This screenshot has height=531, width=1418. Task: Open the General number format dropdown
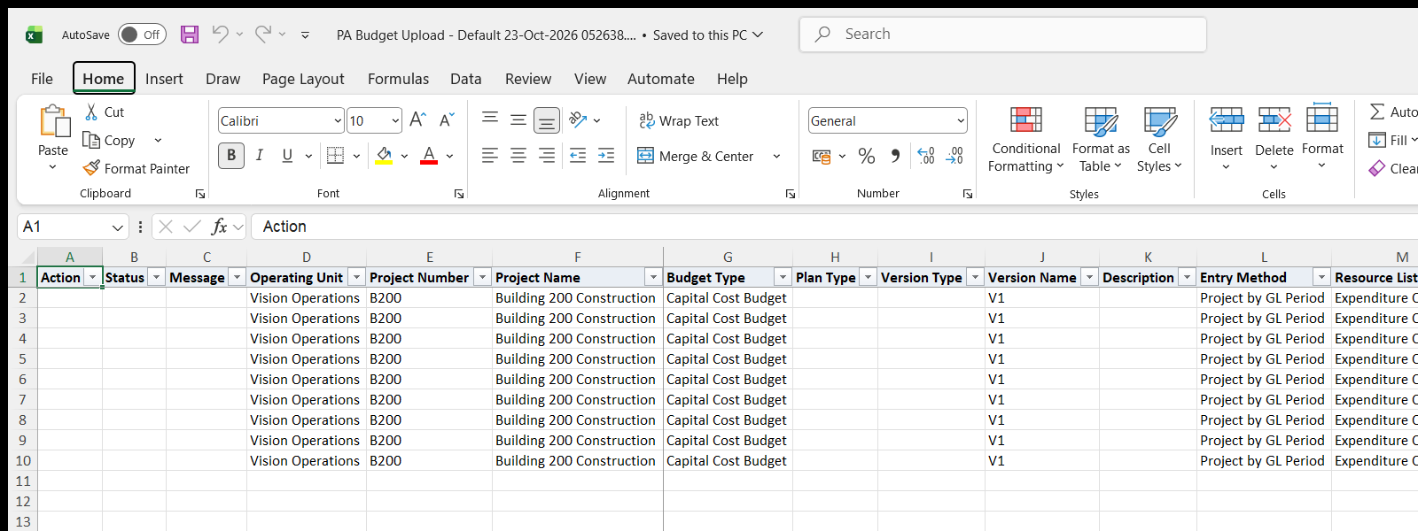point(961,121)
